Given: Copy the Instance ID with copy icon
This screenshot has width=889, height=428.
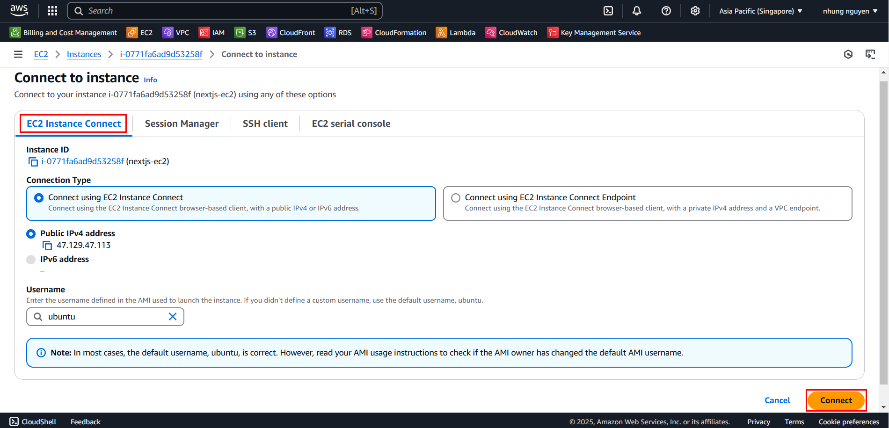Looking at the screenshot, I should (x=33, y=162).
